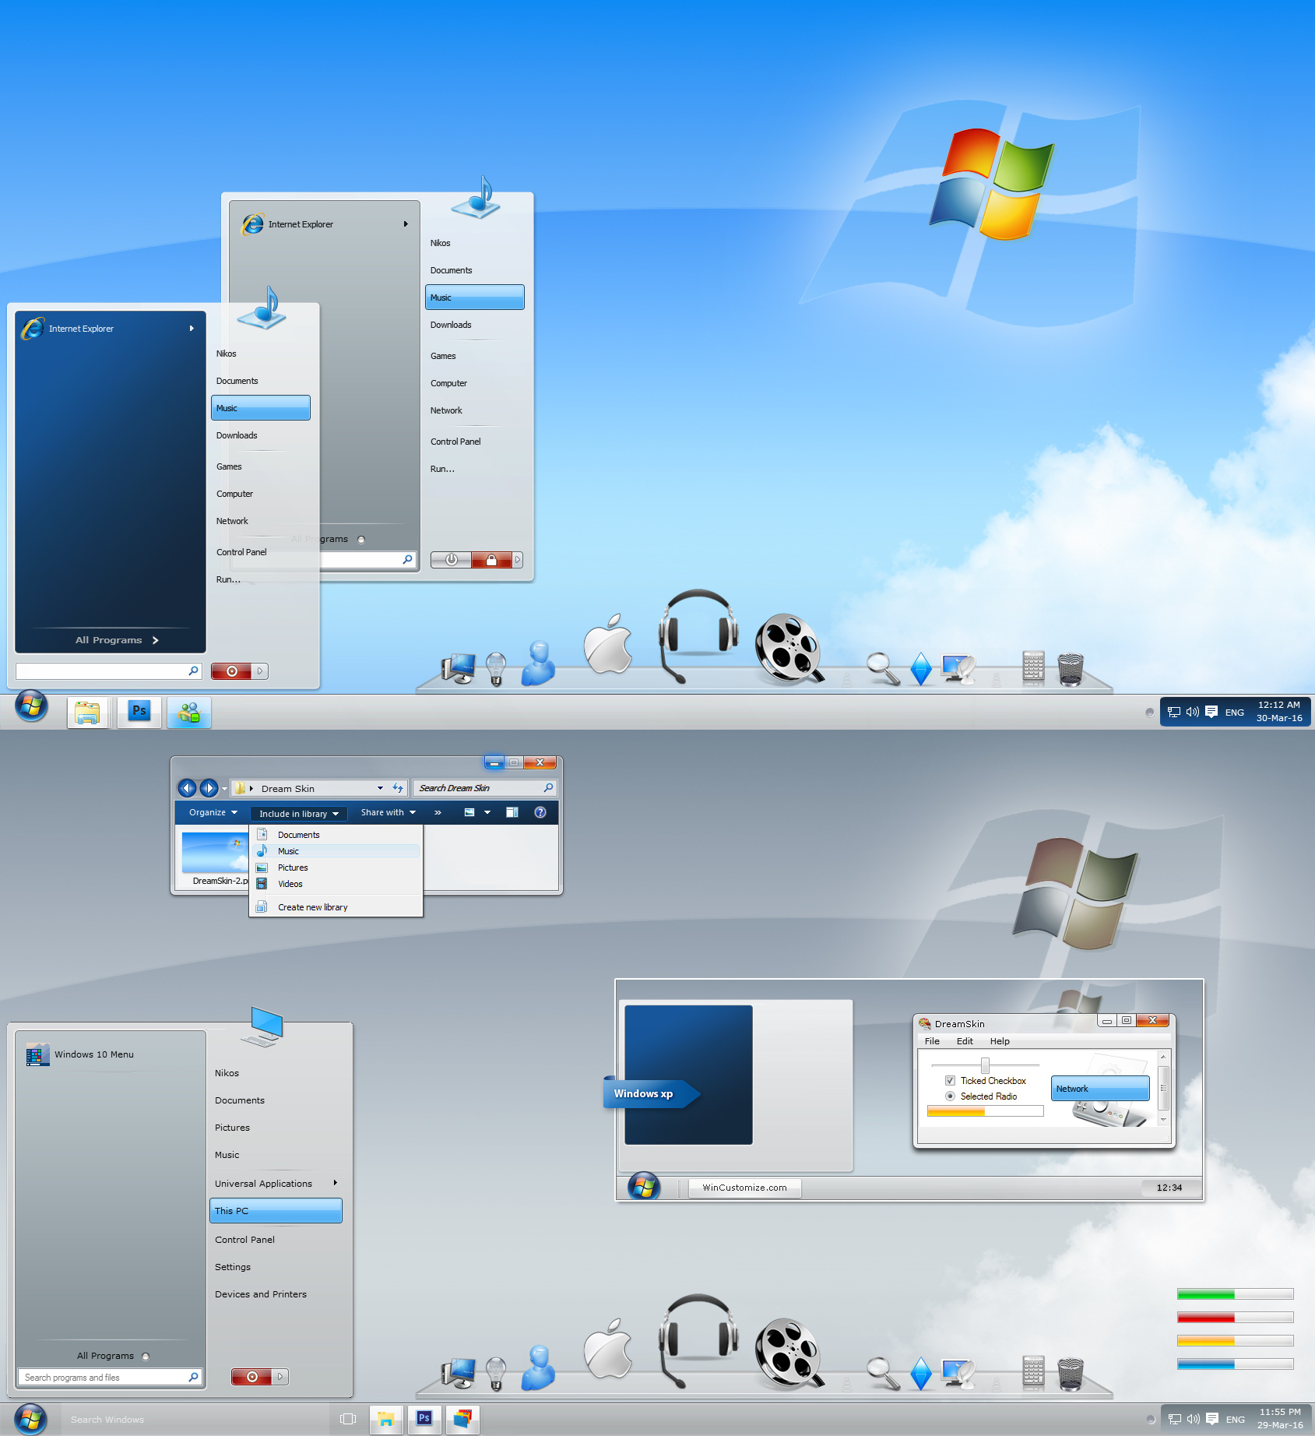The image size is (1315, 1436).
Task: Open explorer help with the question mark icon
Action: (540, 812)
